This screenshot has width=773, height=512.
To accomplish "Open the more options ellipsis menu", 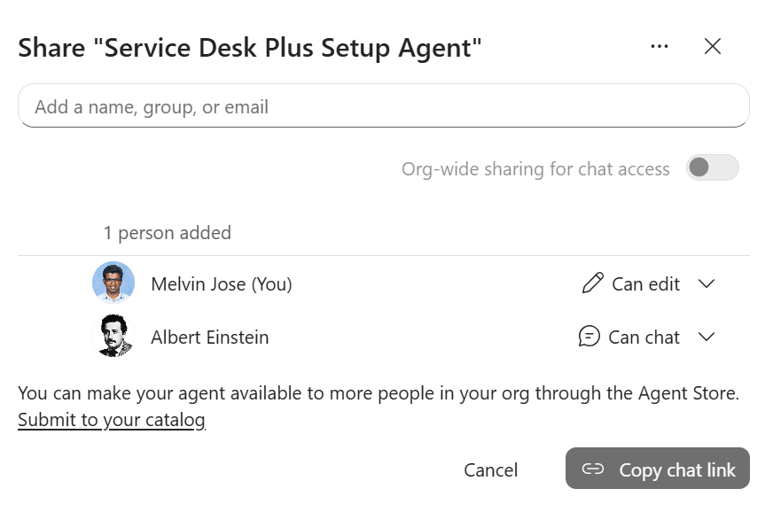I will (x=660, y=47).
